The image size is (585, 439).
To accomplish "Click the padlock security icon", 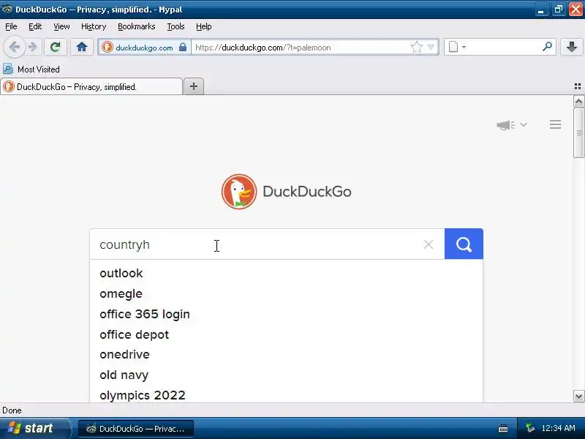I will 182,47.
